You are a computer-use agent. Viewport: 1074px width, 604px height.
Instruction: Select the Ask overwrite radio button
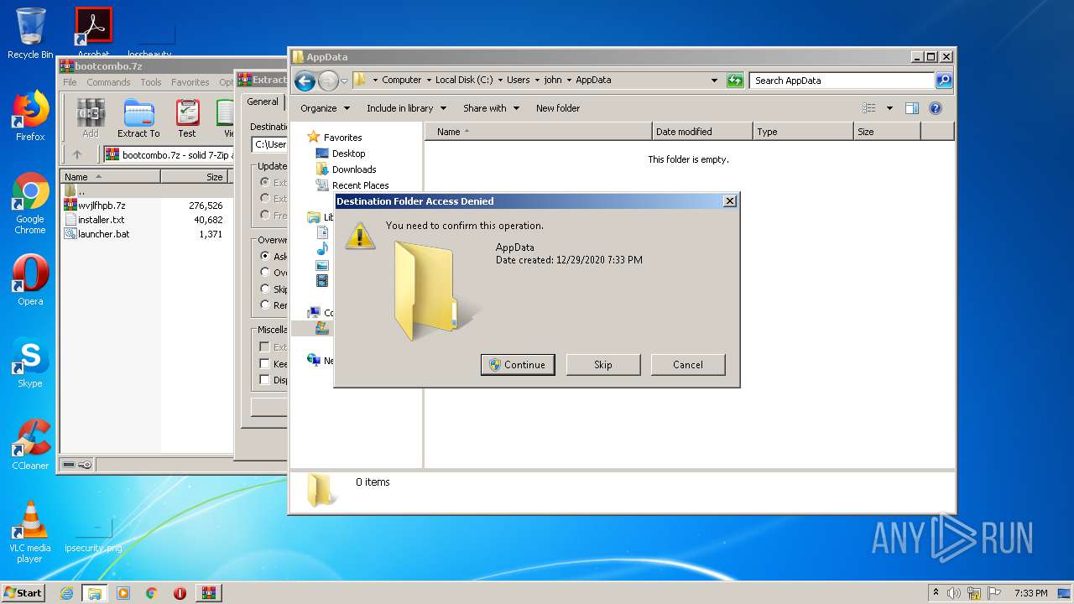pyautogui.click(x=265, y=256)
